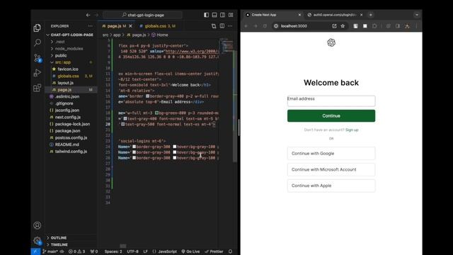The width and height of the screenshot is (453, 255).
Task: Open layout.js in the file tree
Action: pyautogui.click(x=65, y=83)
